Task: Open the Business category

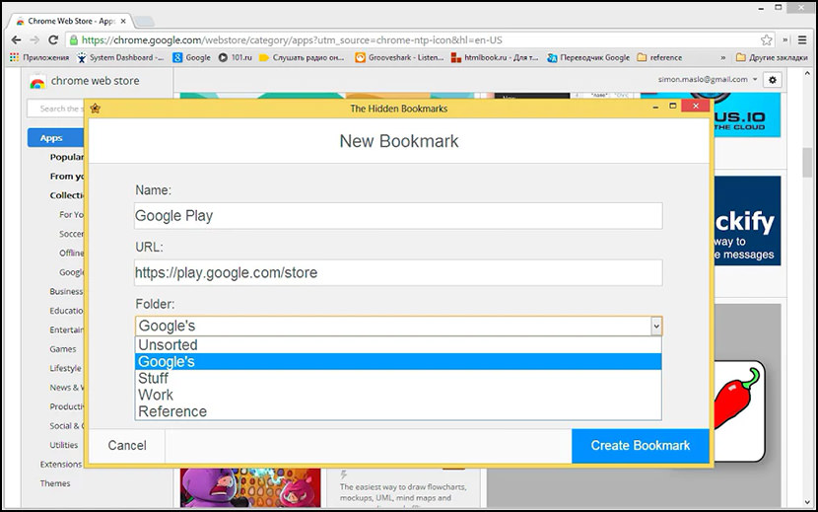Action: click(x=66, y=292)
